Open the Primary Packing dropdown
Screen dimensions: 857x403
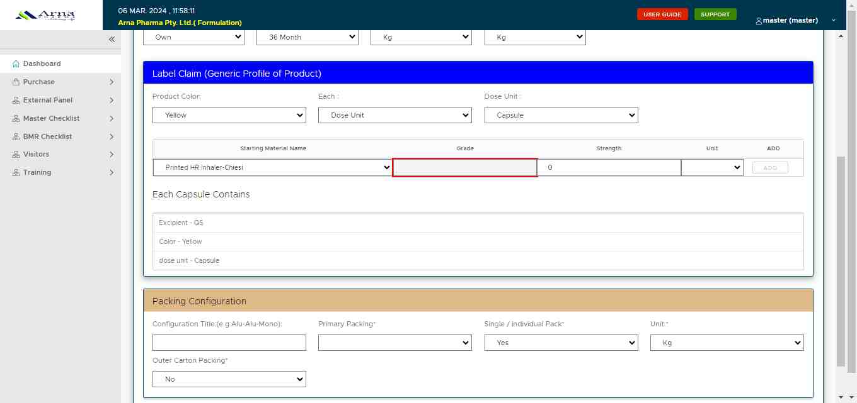394,343
